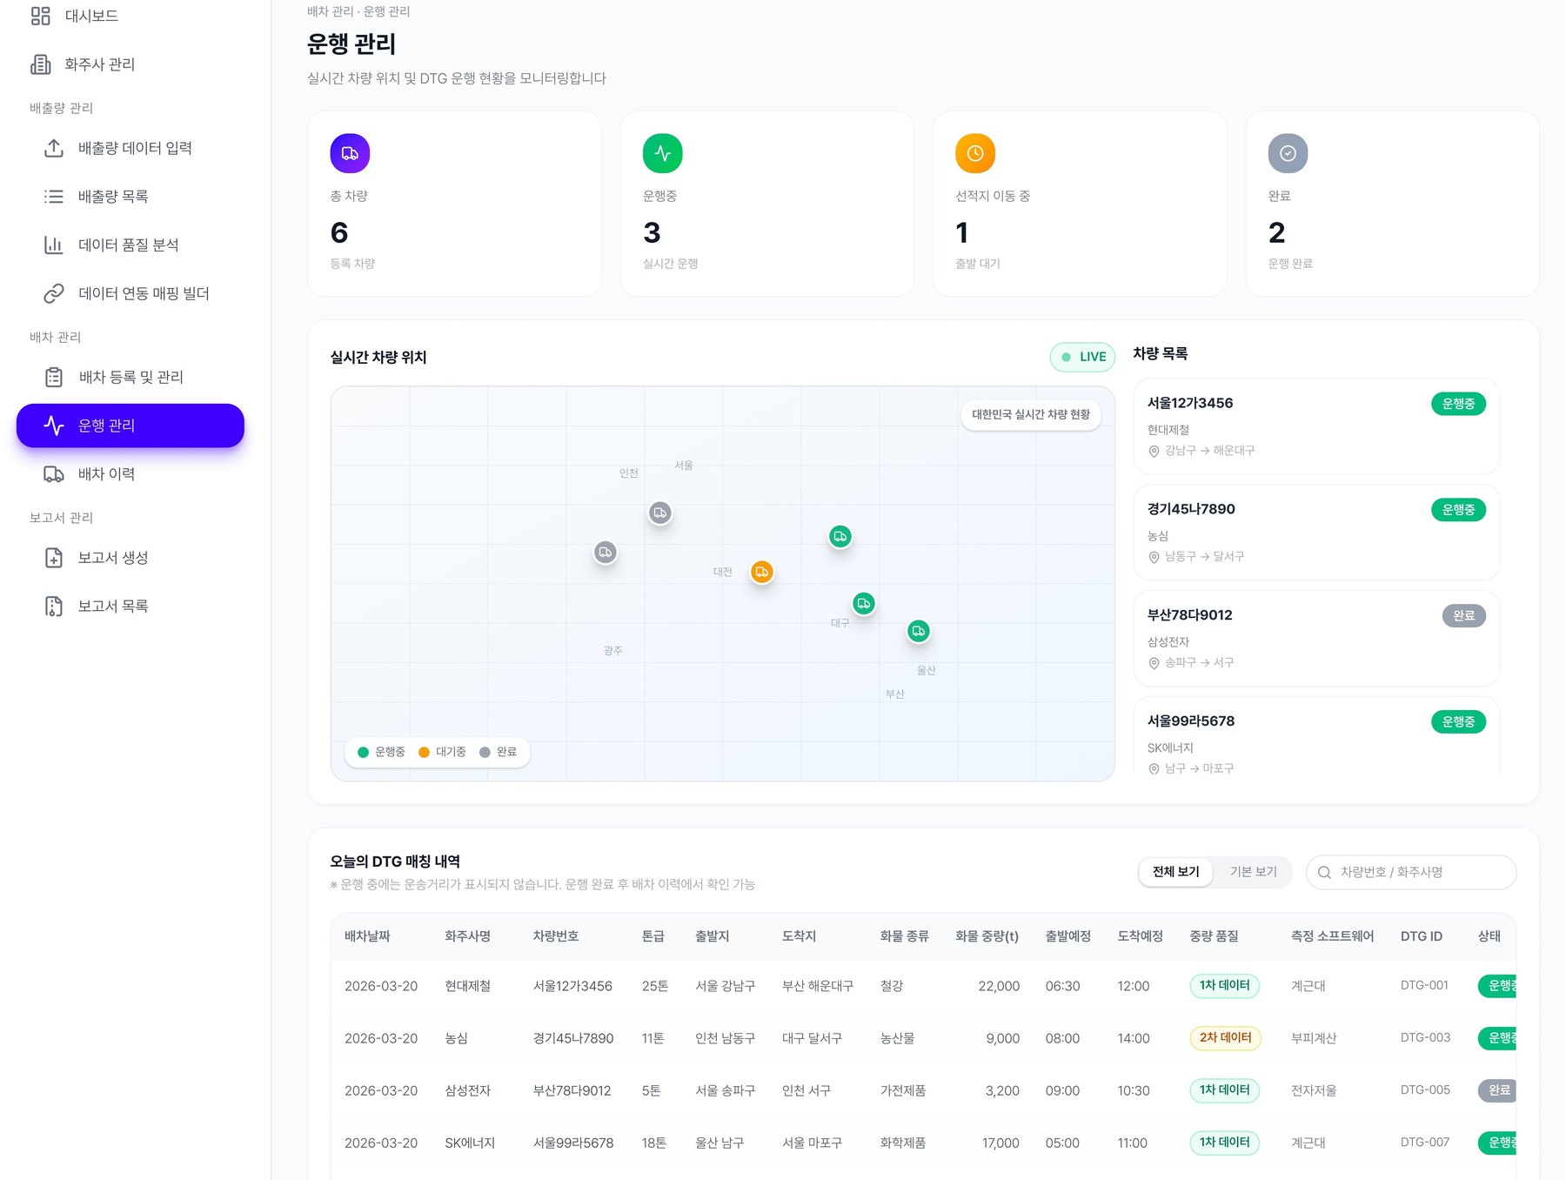
Task: Select the green truck marker above 울산
Action: (x=919, y=631)
